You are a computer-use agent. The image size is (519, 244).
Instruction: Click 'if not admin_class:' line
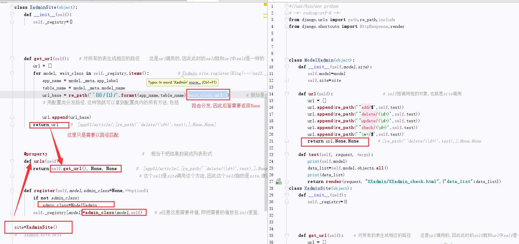point(56,198)
